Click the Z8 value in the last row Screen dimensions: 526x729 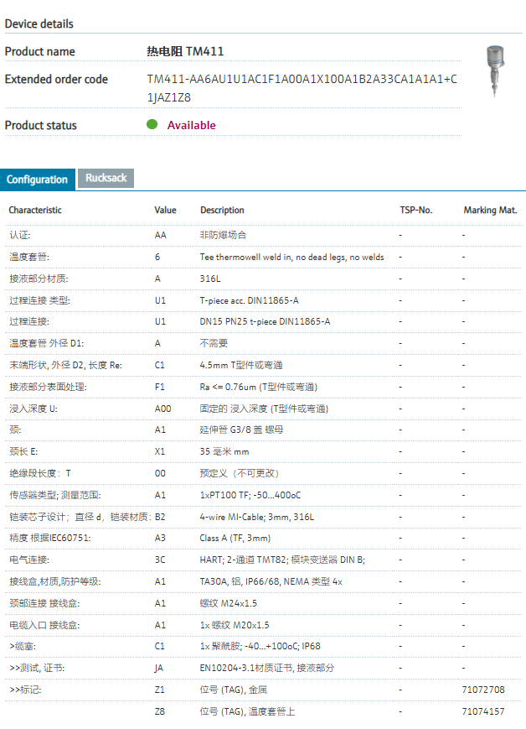point(160,711)
